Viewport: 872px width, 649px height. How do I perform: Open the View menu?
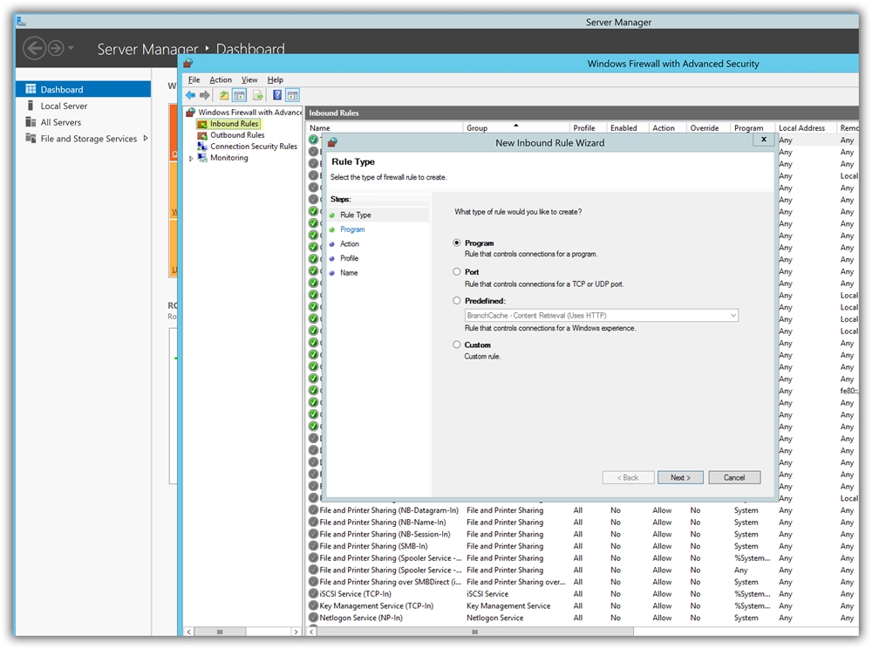pyautogui.click(x=249, y=80)
